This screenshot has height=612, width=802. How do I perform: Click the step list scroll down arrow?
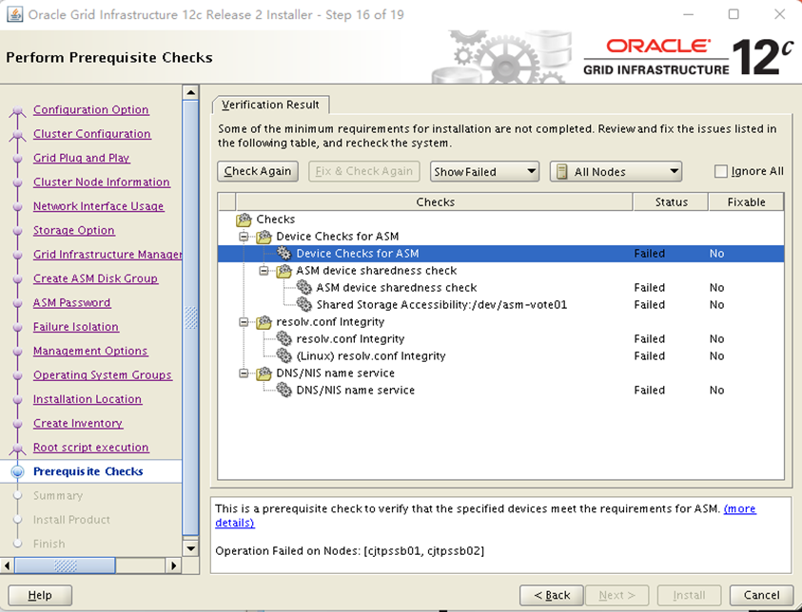click(x=191, y=549)
